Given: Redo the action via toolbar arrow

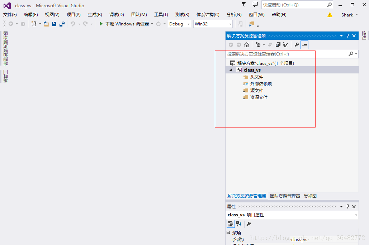Looking at the screenshot, I should tap(85, 24).
